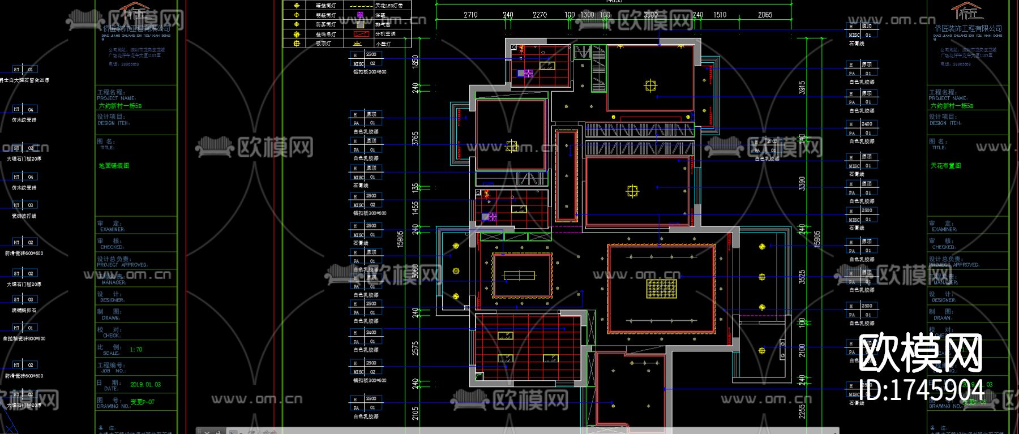Click the 分机空调 legend label
Image resolution: width=1019 pixels, height=434 pixels.
[386, 34]
